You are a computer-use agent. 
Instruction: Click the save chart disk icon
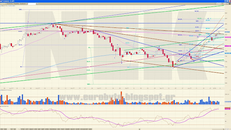230,4
